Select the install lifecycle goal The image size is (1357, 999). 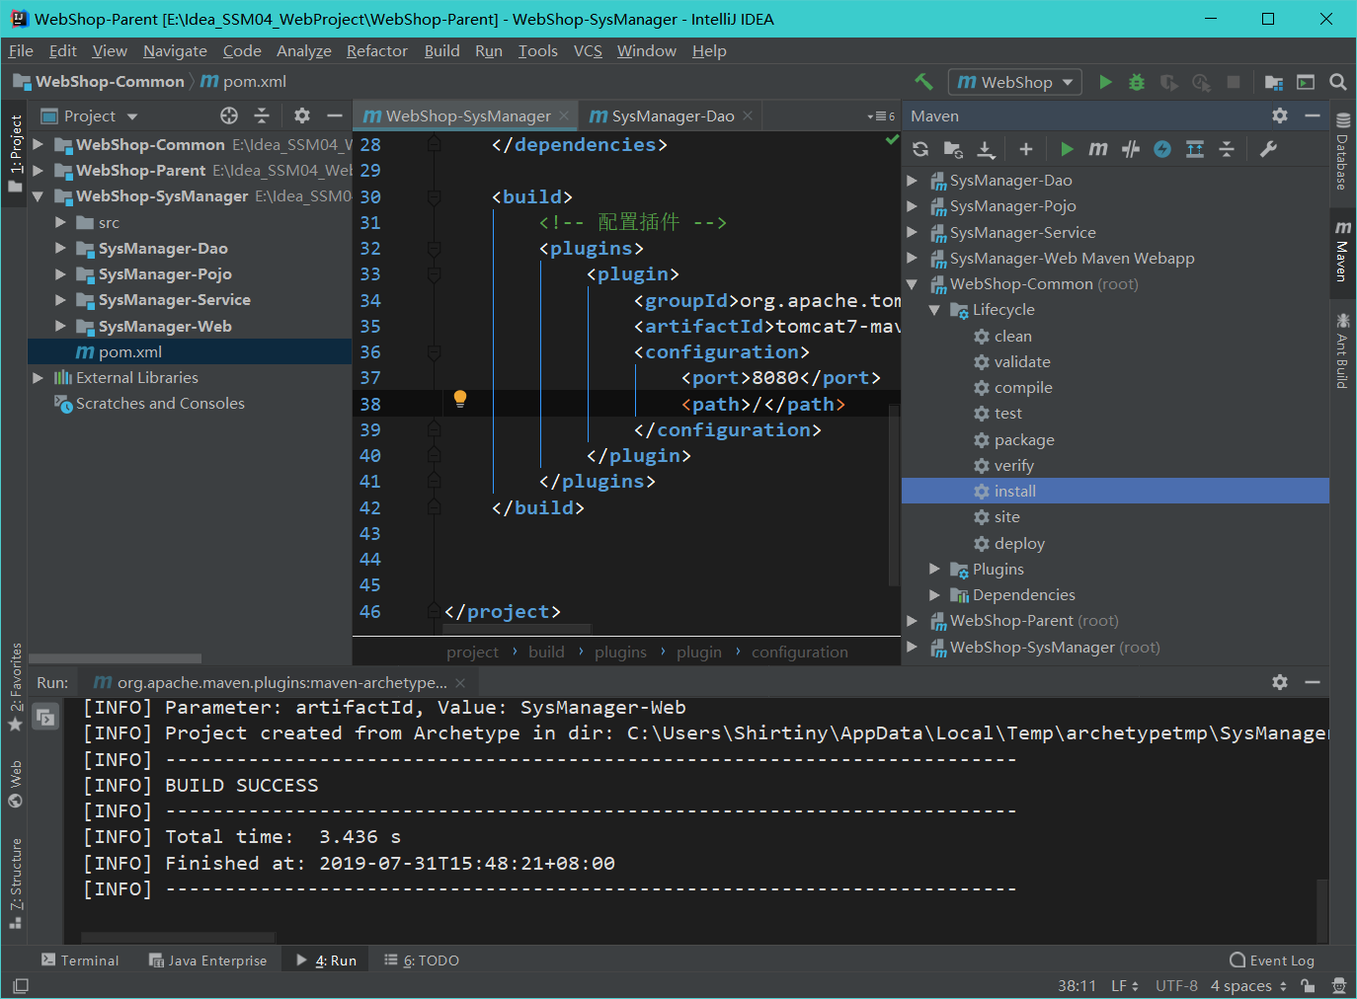click(x=1115, y=491)
